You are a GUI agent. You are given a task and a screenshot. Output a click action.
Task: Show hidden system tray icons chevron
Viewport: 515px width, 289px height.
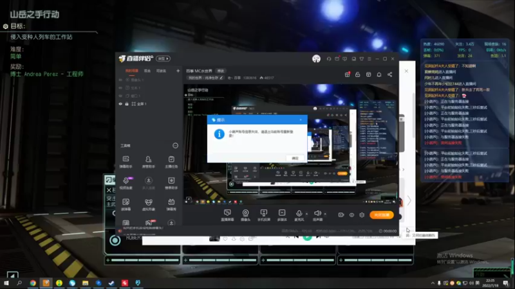click(433, 283)
